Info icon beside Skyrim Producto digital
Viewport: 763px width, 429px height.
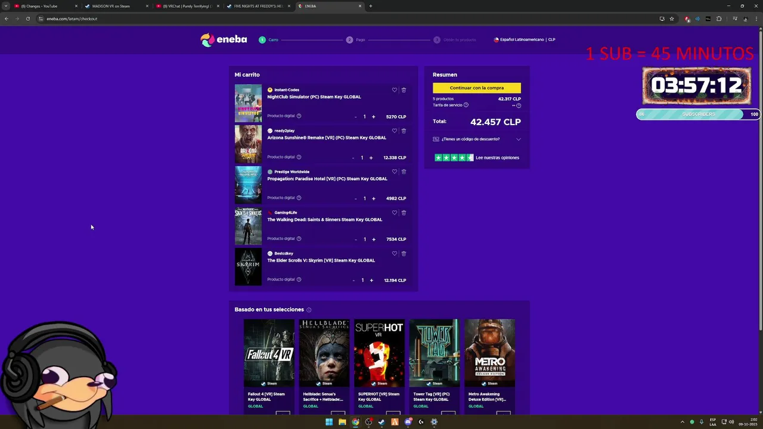[299, 279]
